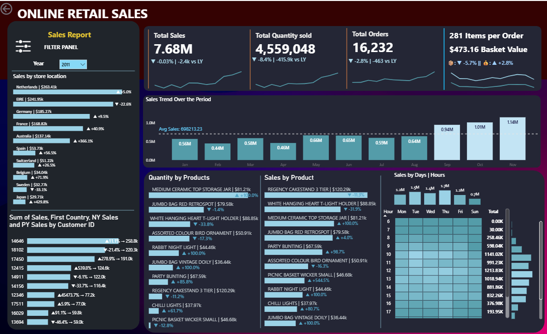Select customer 14646 bar
The width and height of the screenshot is (547, 334).
pos(73,241)
